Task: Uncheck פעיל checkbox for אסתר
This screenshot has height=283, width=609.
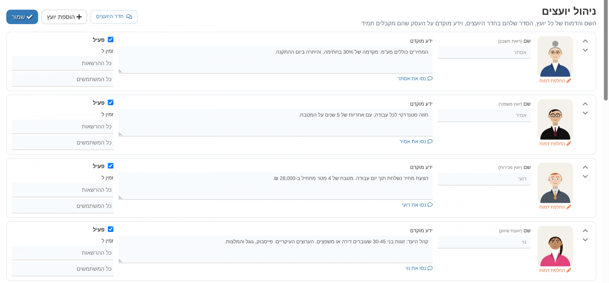Action: pos(111,39)
